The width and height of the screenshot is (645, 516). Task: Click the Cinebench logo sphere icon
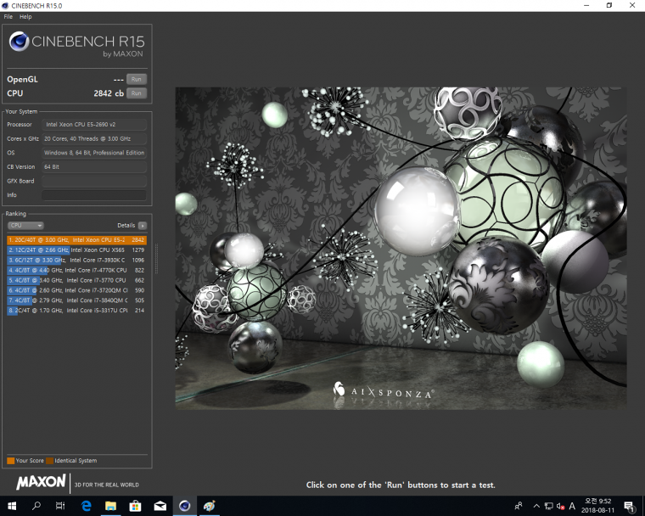(x=19, y=42)
